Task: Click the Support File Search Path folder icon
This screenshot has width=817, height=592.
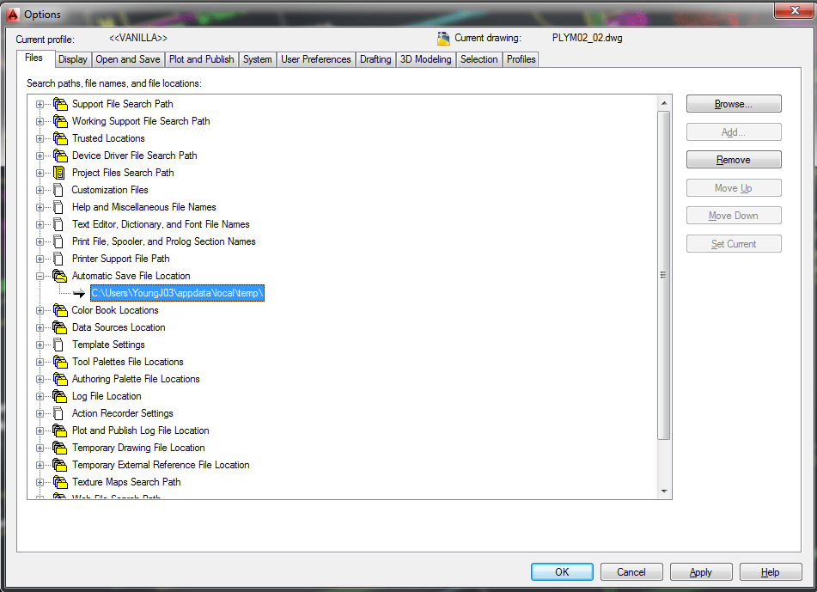Action: click(x=59, y=104)
